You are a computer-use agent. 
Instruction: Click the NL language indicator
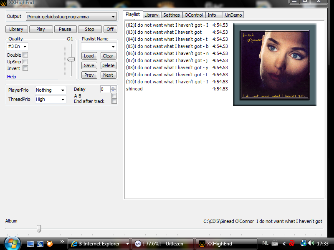pyautogui.click(x=265, y=243)
